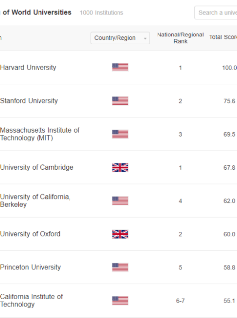Open the University of Oxford link

pos(30,234)
